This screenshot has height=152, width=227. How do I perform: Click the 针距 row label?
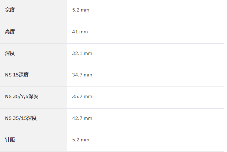(x=10, y=140)
